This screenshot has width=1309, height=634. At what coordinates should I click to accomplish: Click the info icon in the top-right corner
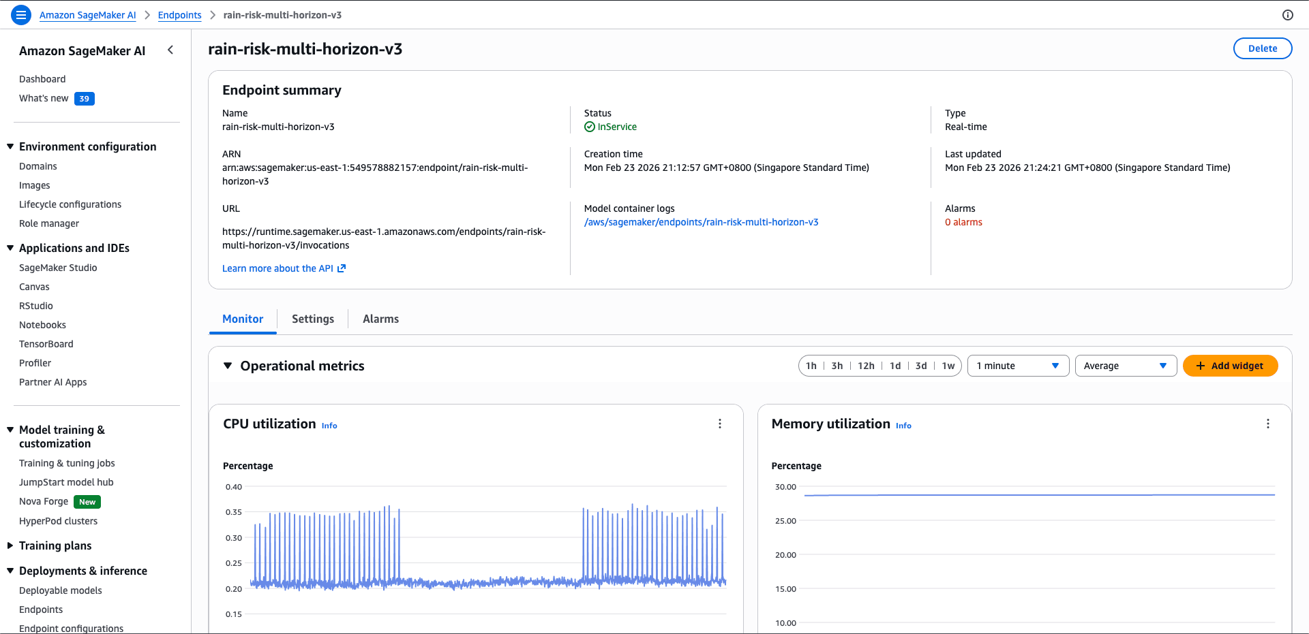pyautogui.click(x=1288, y=14)
